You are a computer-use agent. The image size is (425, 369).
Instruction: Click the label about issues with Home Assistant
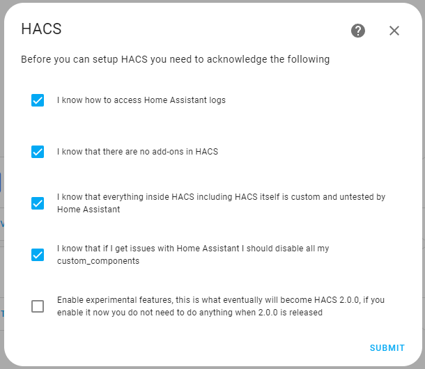coord(193,249)
